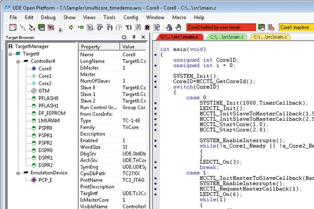Switch to the red main.c tab

(x=179, y=37)
